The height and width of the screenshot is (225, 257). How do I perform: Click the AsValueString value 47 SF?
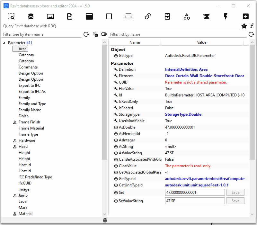click(169, 153)
